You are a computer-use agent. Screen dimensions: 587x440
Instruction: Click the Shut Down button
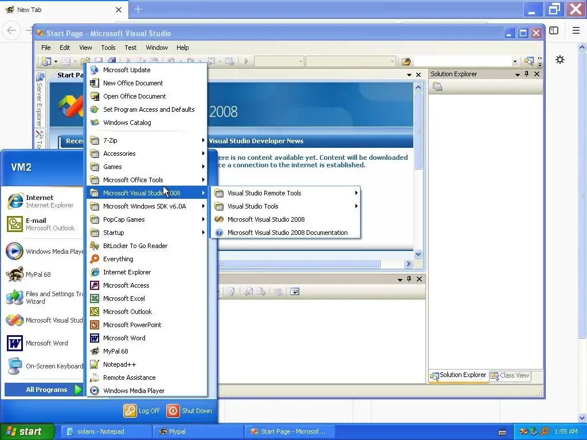(x=189, y=411)
